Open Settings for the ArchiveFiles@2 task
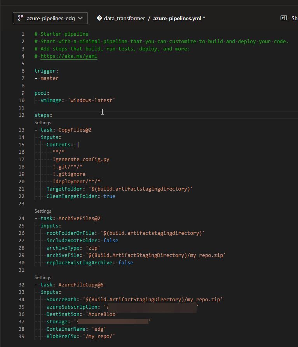Viewport: 298px width, 347px height. [43, 211]
